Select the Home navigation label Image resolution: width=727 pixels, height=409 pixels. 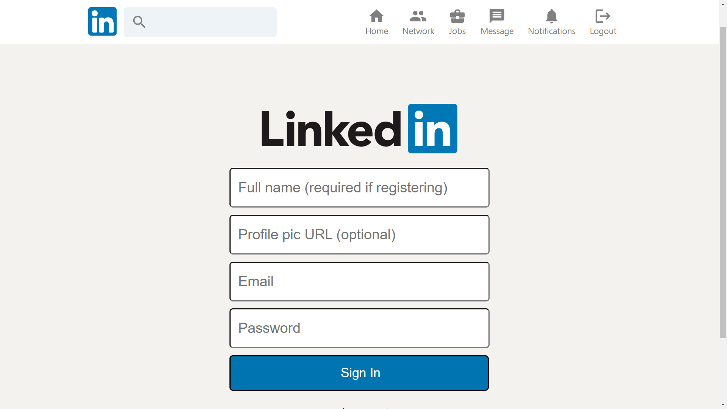376,31
